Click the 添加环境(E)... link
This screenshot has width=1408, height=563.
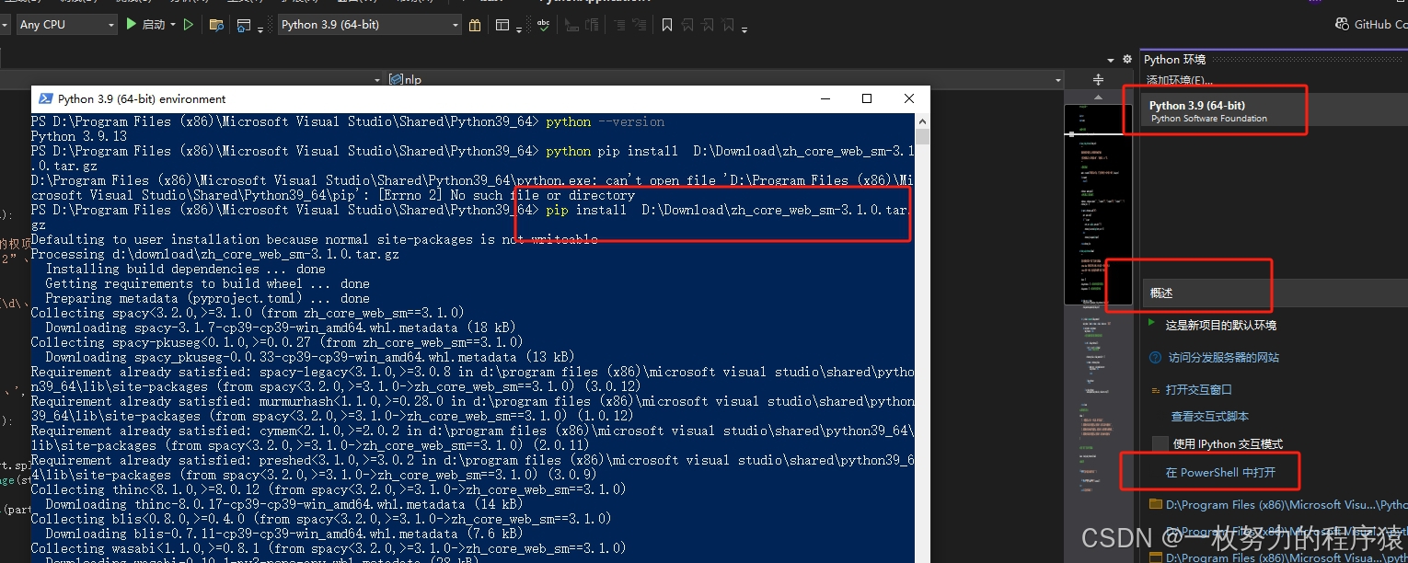[1179, 79]
